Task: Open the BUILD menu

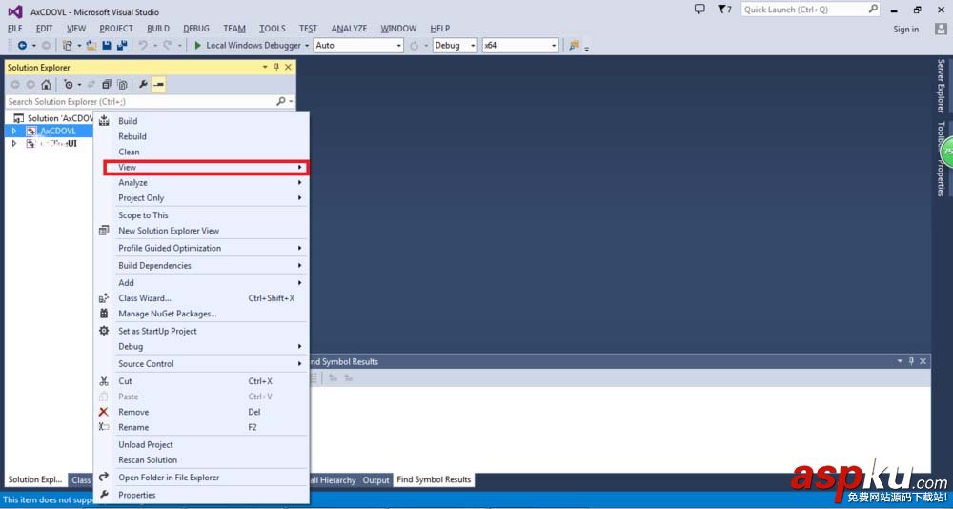Action: (x=158, y=28)
